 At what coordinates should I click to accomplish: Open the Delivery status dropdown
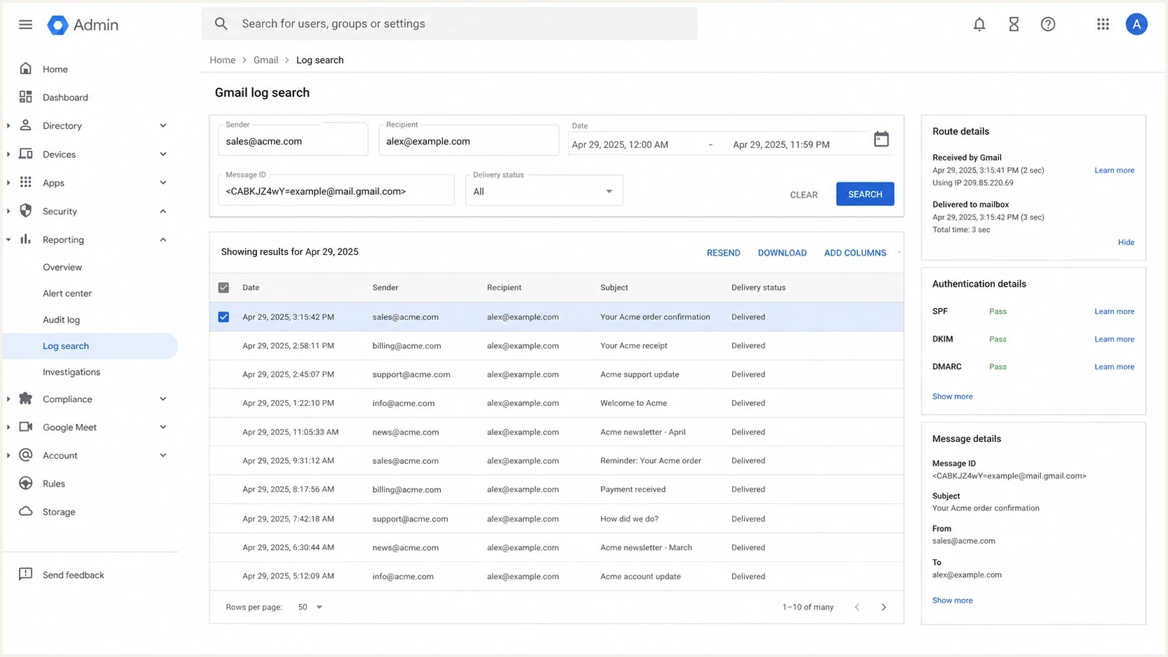point(544,191)
